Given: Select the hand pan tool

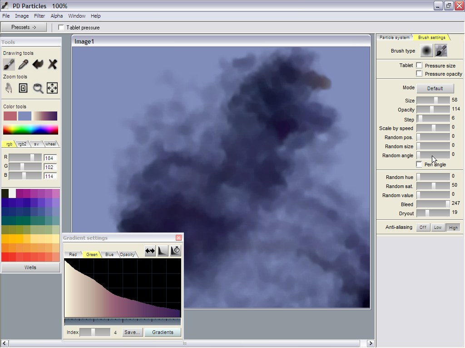Looking at the screenshot, I should 9,88.
